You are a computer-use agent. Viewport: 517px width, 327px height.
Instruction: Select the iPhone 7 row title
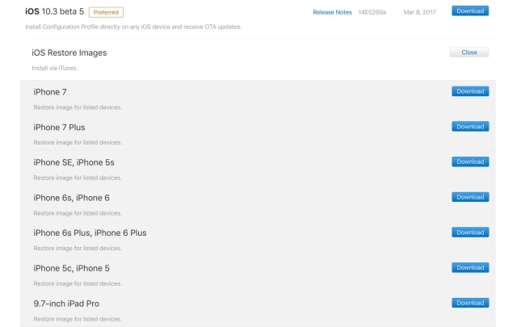coord(50,92)
